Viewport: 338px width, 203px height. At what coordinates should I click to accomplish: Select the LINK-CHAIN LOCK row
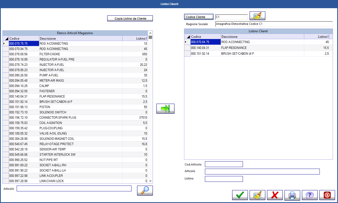[x=75, y=181]
